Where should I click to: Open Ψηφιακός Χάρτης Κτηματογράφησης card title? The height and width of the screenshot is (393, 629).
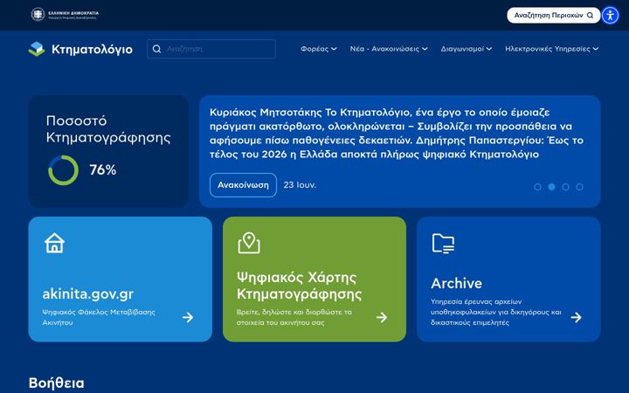(299, 286)
